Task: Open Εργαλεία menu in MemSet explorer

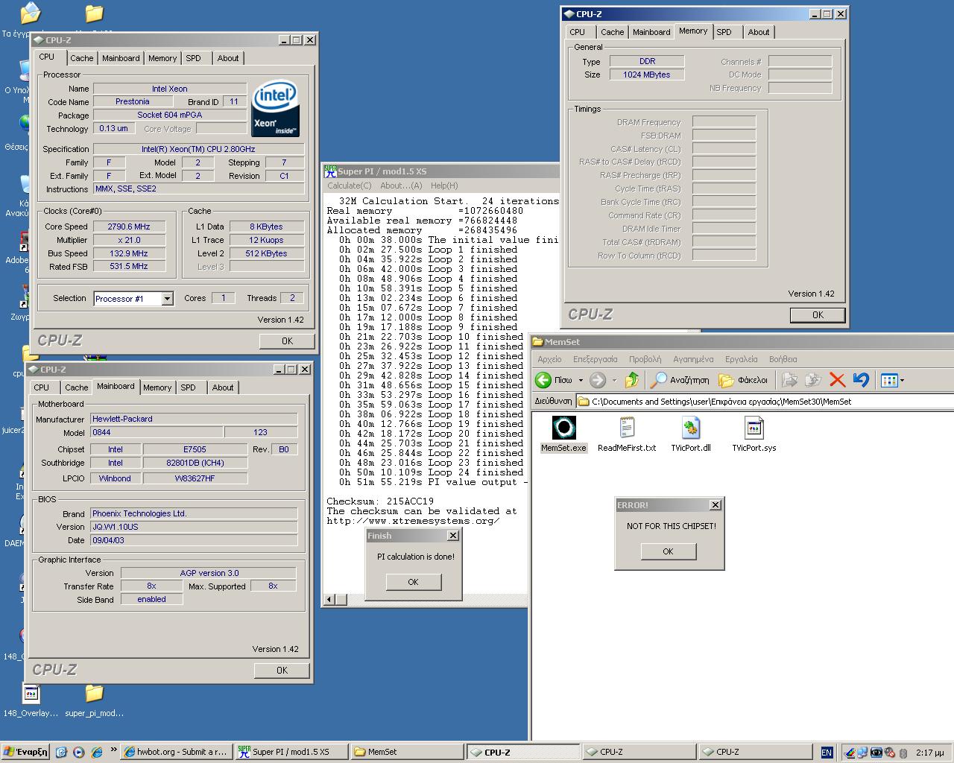Action: (741, 359)
